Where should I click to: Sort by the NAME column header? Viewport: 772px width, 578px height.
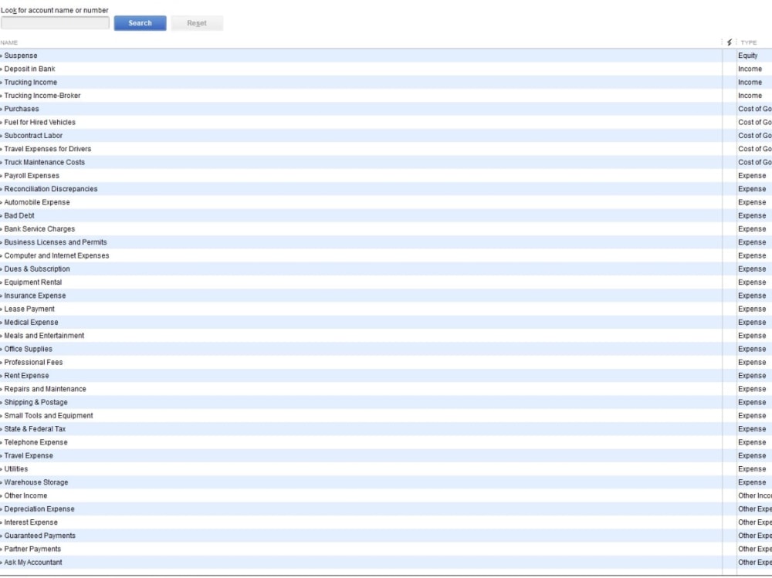tap(8, 43)
